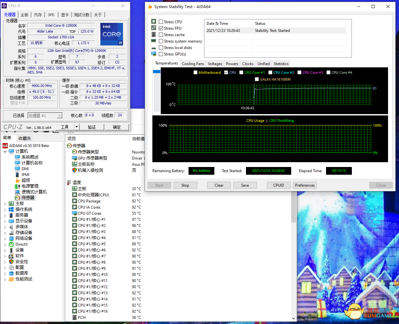The width and height of the screenshot is (399, 324).
Task: Click the CPU GT Cores icon
Action: [x=75, y=213]
